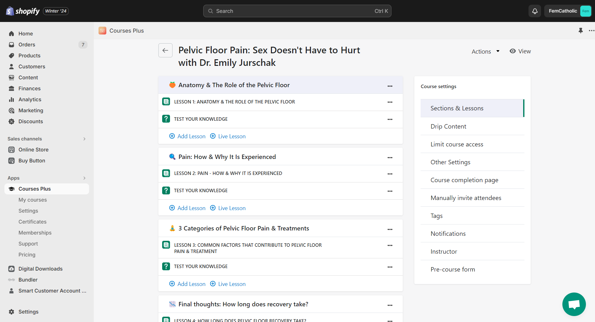Viewport: 595px width, 322px height.
Task: Open options for Anatomy section
Action: pyautogui.click(x=390, y=86)
